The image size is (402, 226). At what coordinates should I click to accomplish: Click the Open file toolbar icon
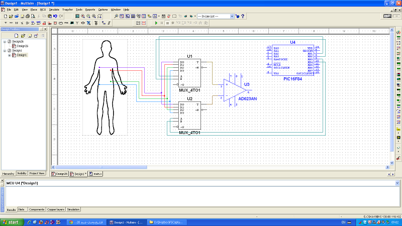pyautogui.click(x=11, y=16)
